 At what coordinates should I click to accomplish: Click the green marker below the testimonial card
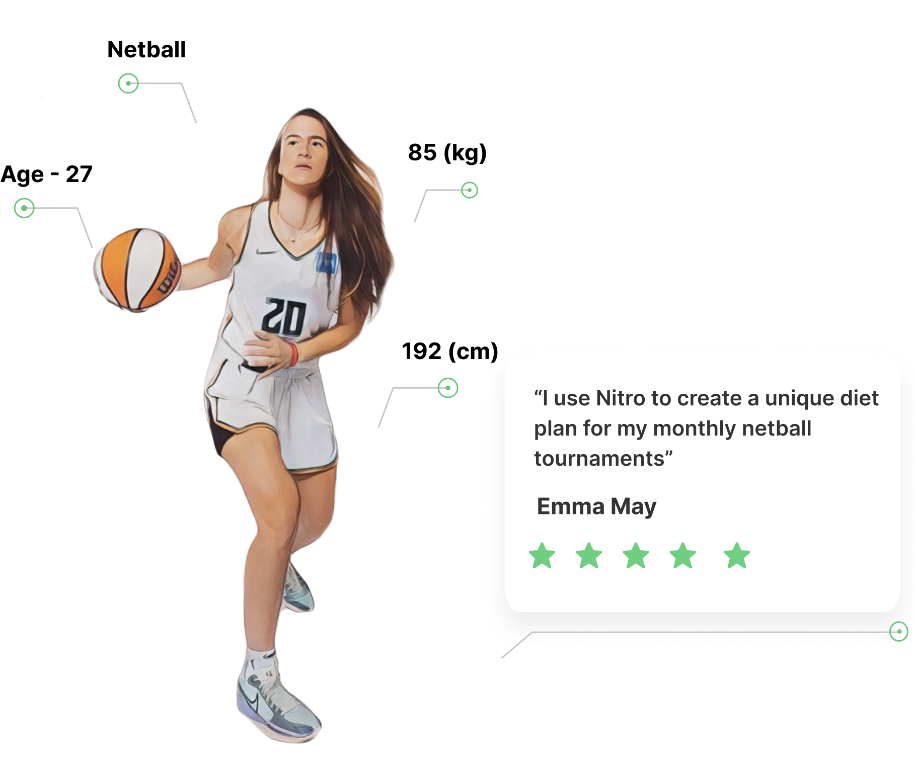pos(899,631)
